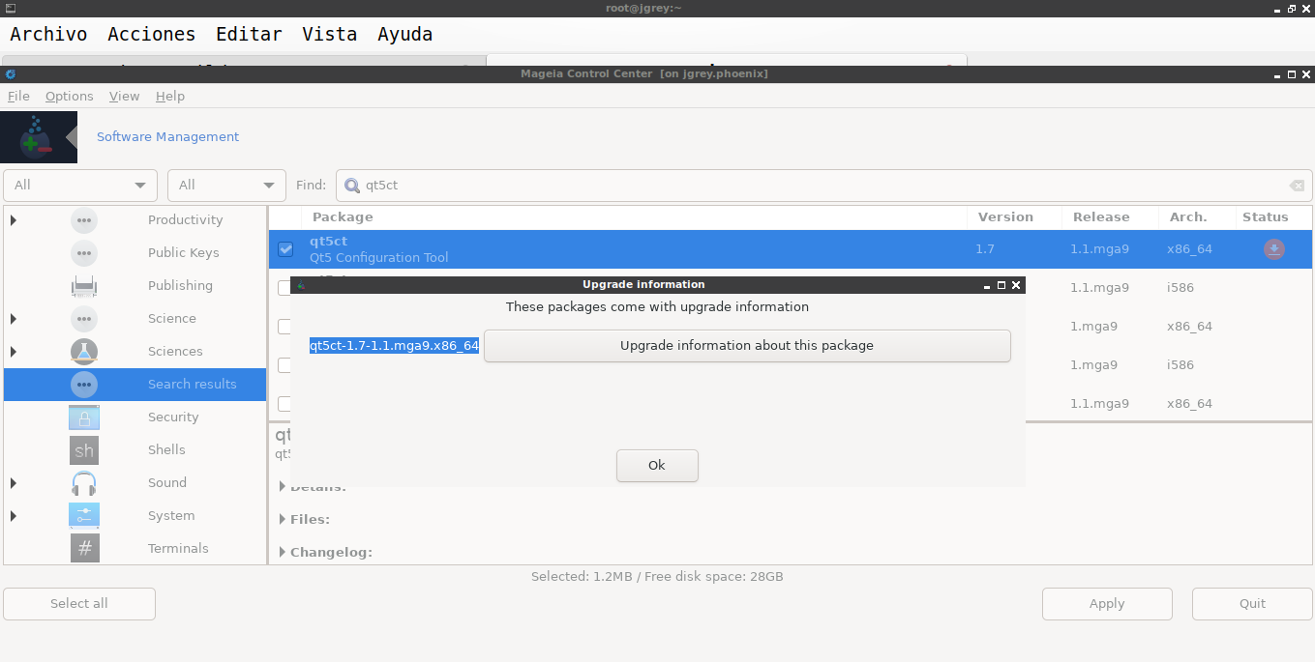Confirm the dialog with Ok
Image resolution: width=1315 pixels, height=662 pixels.
pos(657,466)
